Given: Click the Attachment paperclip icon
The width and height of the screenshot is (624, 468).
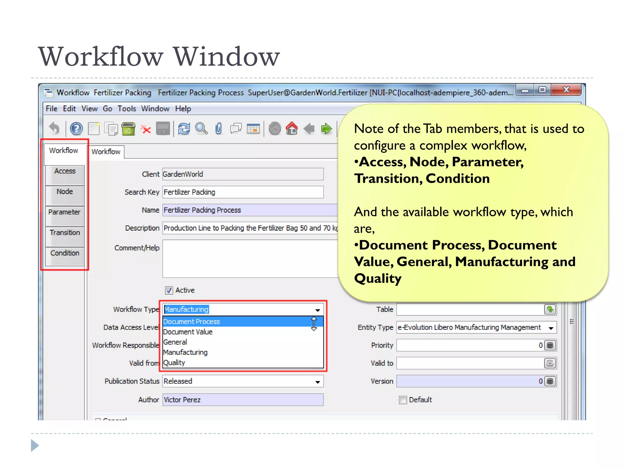Looking at the screenshot, I should (218, 129).
